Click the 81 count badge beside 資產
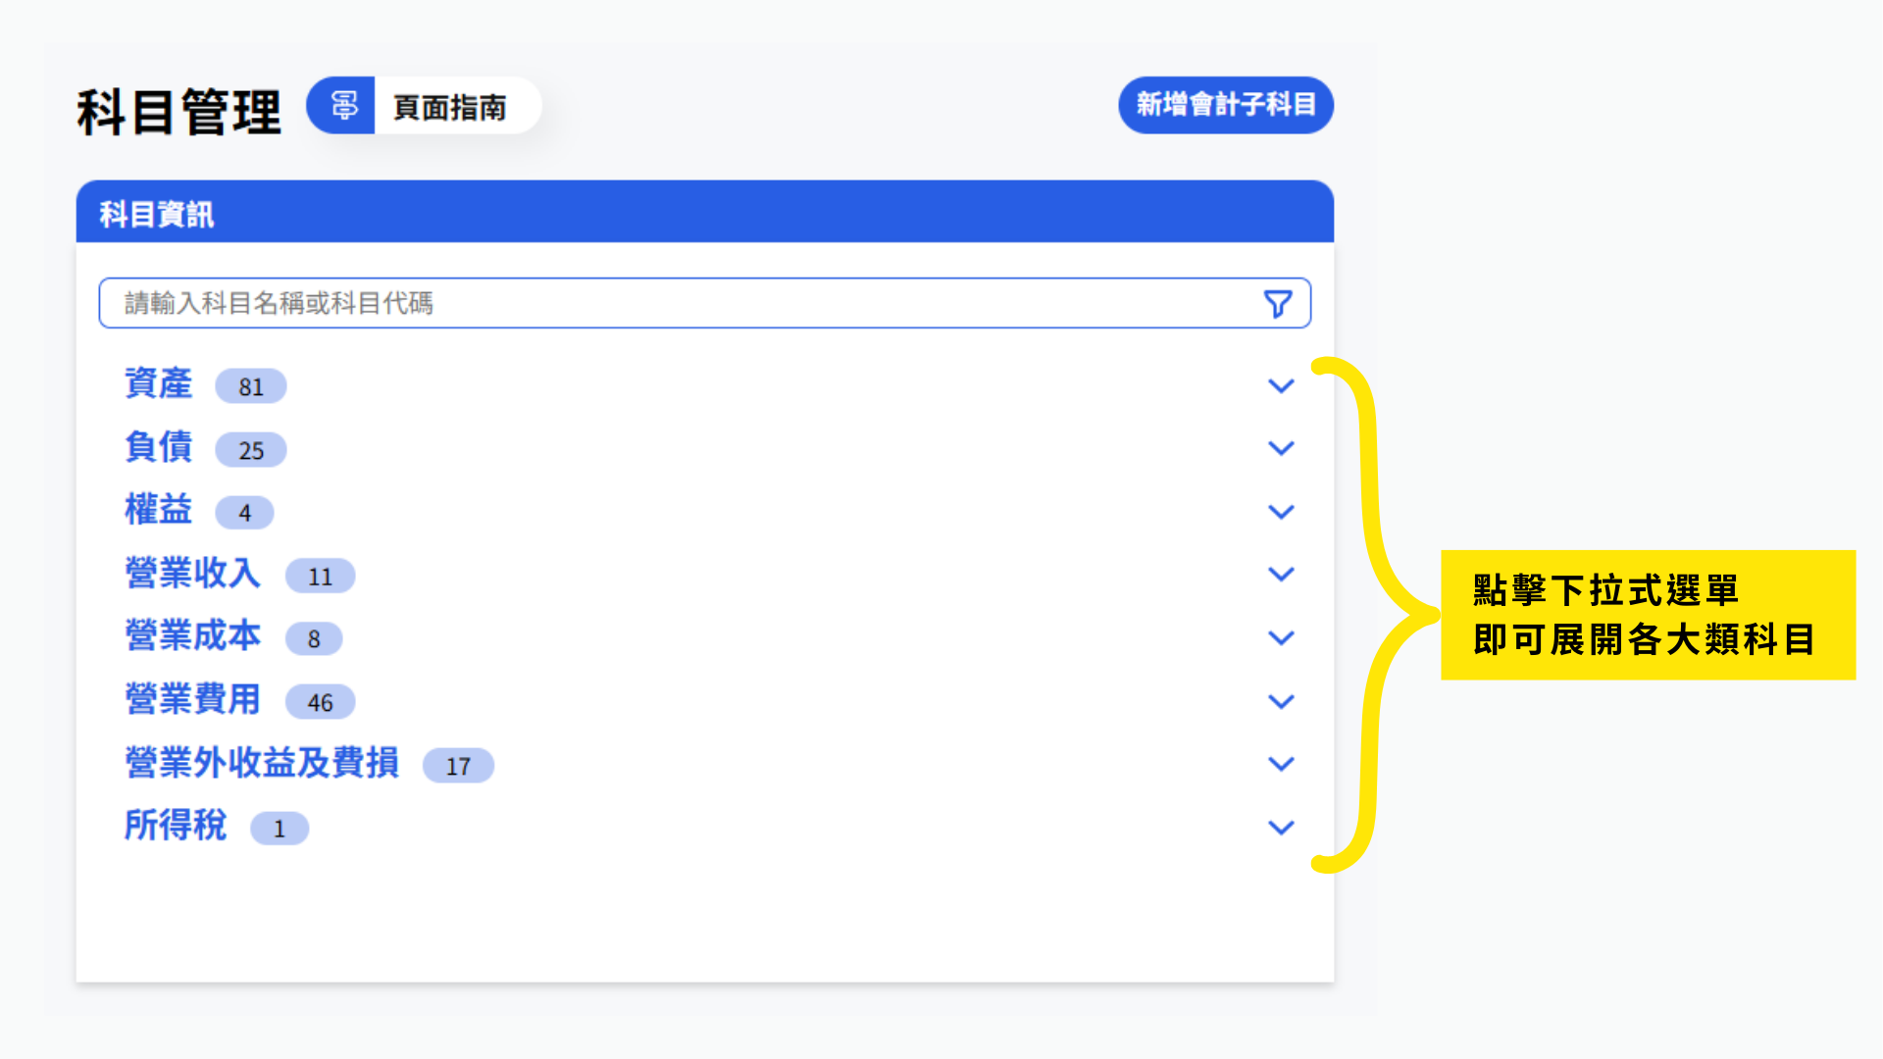 click(251, 386)
